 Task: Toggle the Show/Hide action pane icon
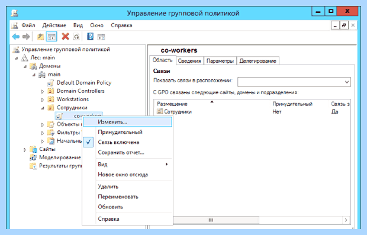click(101, 37)
